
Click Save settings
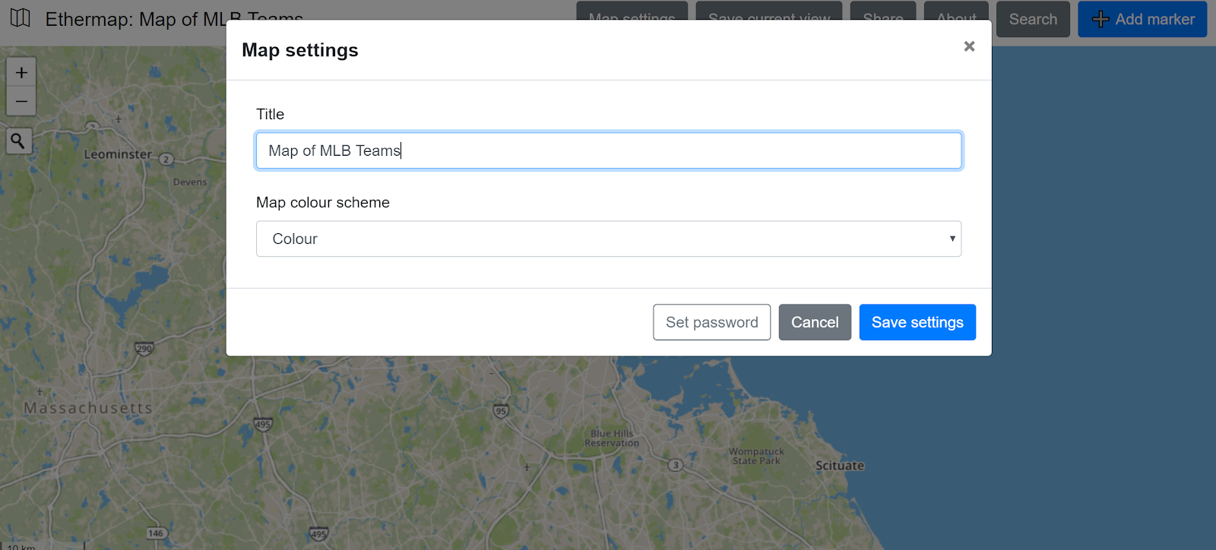pos(917,322)
